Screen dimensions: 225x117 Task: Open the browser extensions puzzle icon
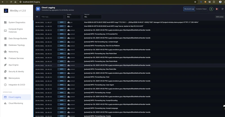214,2
